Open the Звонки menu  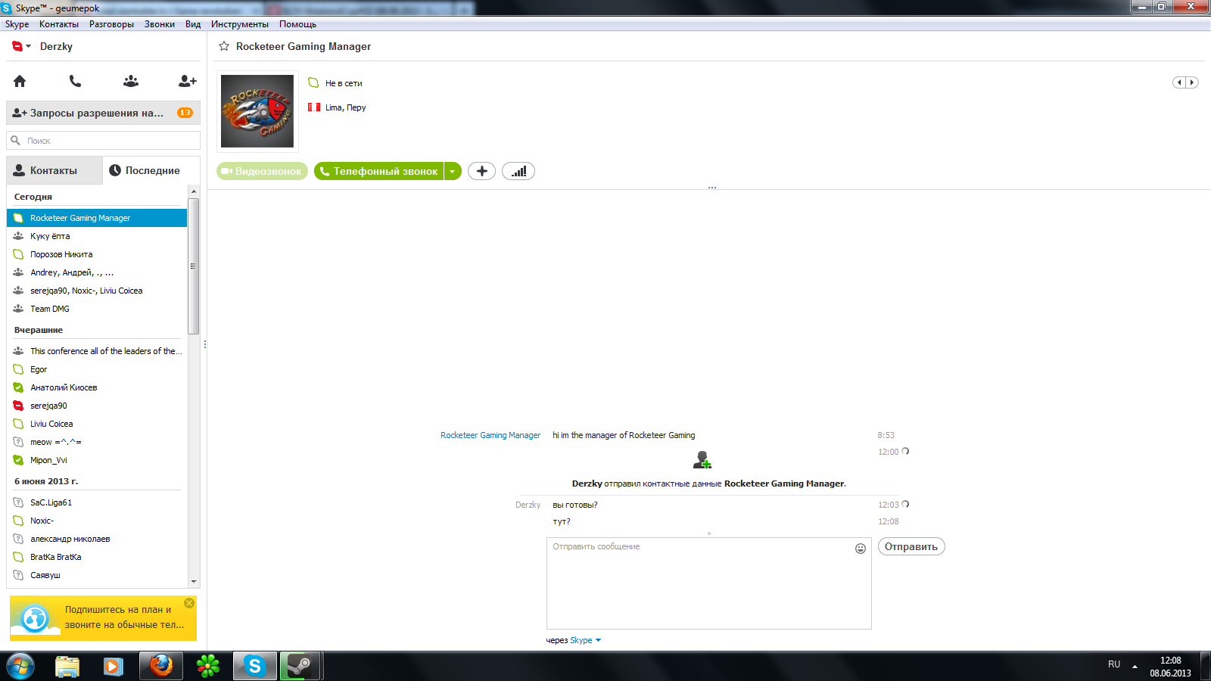click(160, 24)
